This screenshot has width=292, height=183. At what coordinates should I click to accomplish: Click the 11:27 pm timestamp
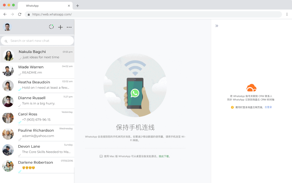[68, 97]
